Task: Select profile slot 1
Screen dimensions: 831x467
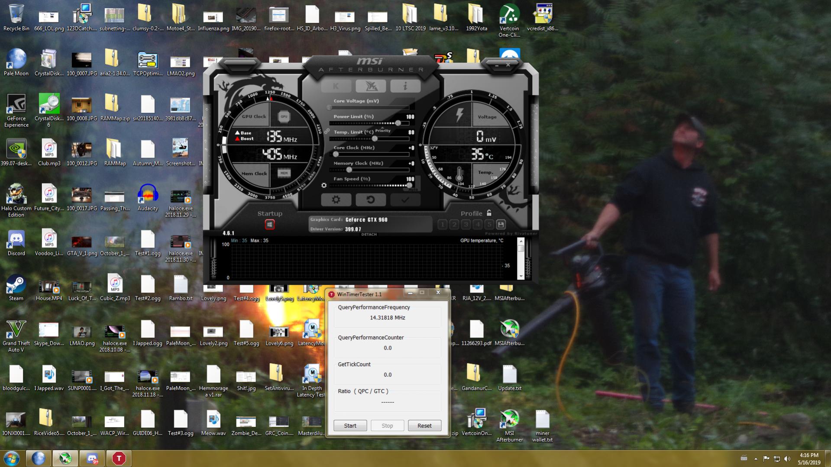Action: [x=442, y=224]
